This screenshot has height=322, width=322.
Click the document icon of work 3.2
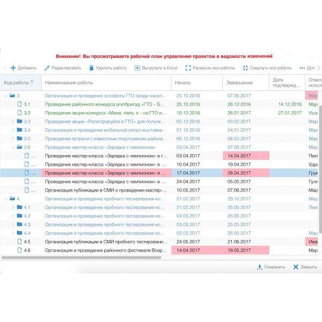tap(19, 113)
